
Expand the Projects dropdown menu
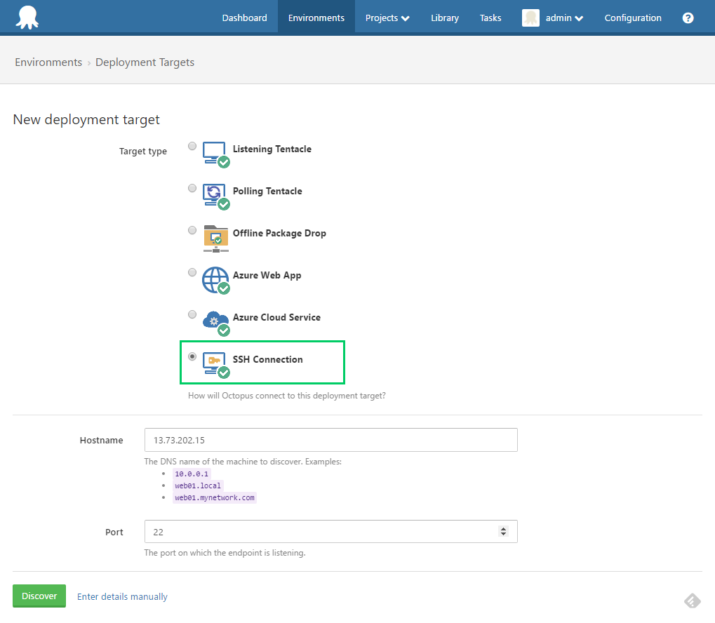387,18
